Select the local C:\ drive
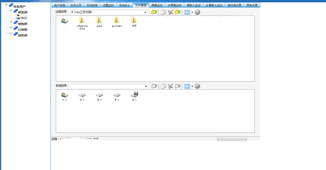Image resolution: width=326 pixels, height=170 pixels. pos(64,96)
